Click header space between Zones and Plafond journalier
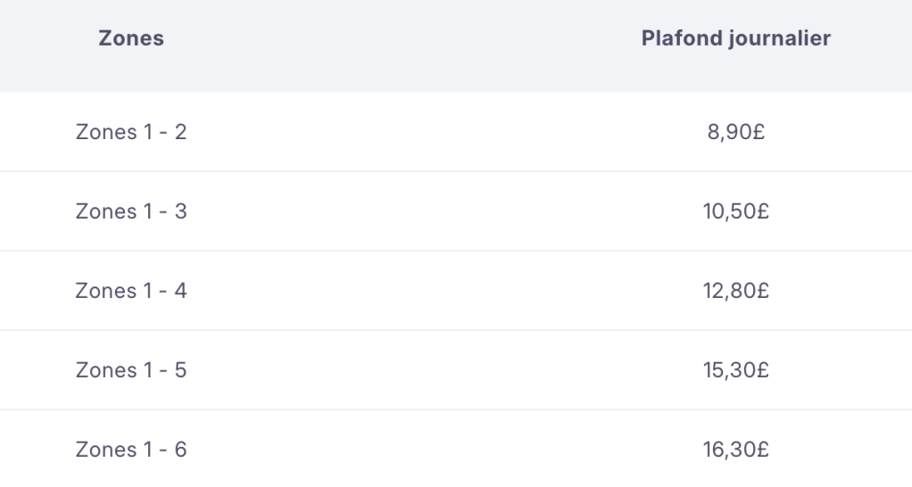912x487 pixels. coord(402,39)
